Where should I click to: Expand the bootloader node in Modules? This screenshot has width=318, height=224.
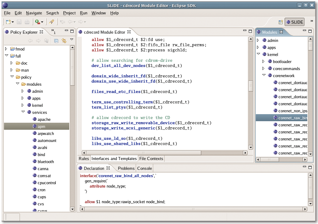[x=263, y=62]
